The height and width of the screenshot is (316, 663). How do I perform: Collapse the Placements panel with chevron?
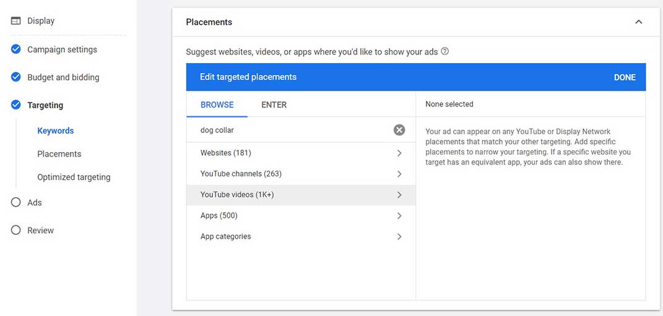pyautogui.click(x=638, y=22)
